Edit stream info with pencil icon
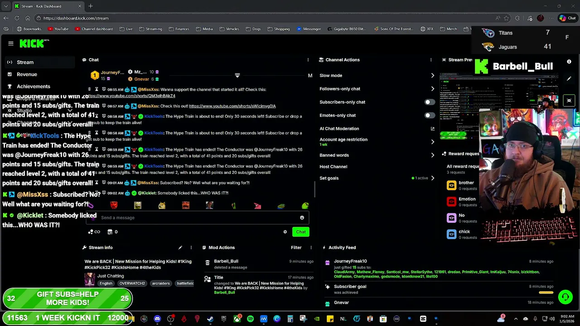 tap(180, 248)
